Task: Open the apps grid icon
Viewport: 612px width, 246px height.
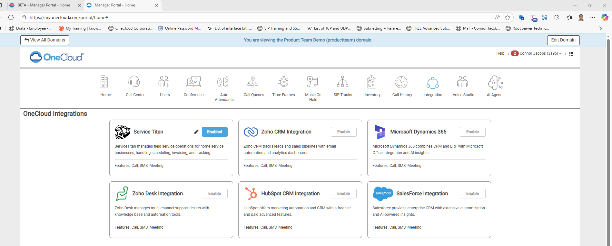Action: 571,54
